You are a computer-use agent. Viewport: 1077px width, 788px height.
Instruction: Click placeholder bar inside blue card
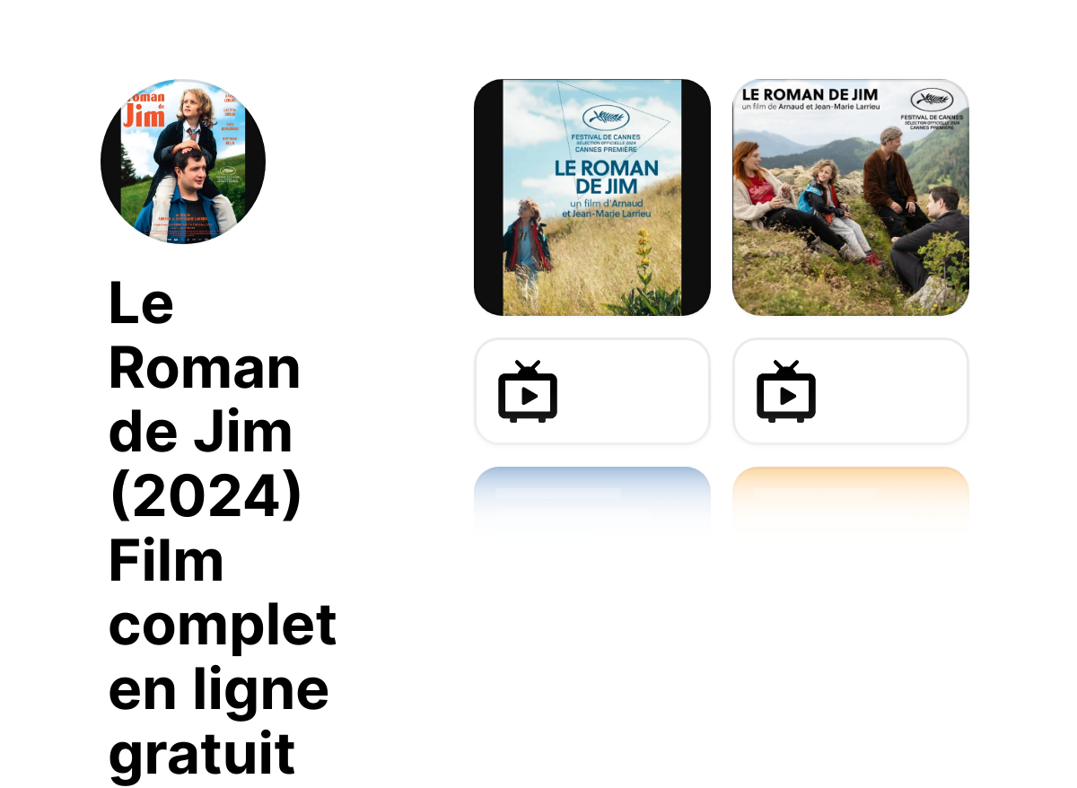(x=558, y=494)
